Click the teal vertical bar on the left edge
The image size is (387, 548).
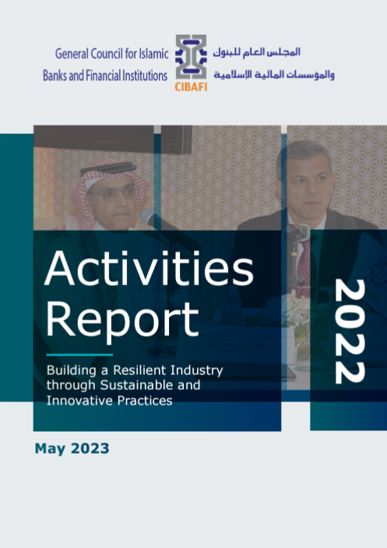[x=16, y=267]
